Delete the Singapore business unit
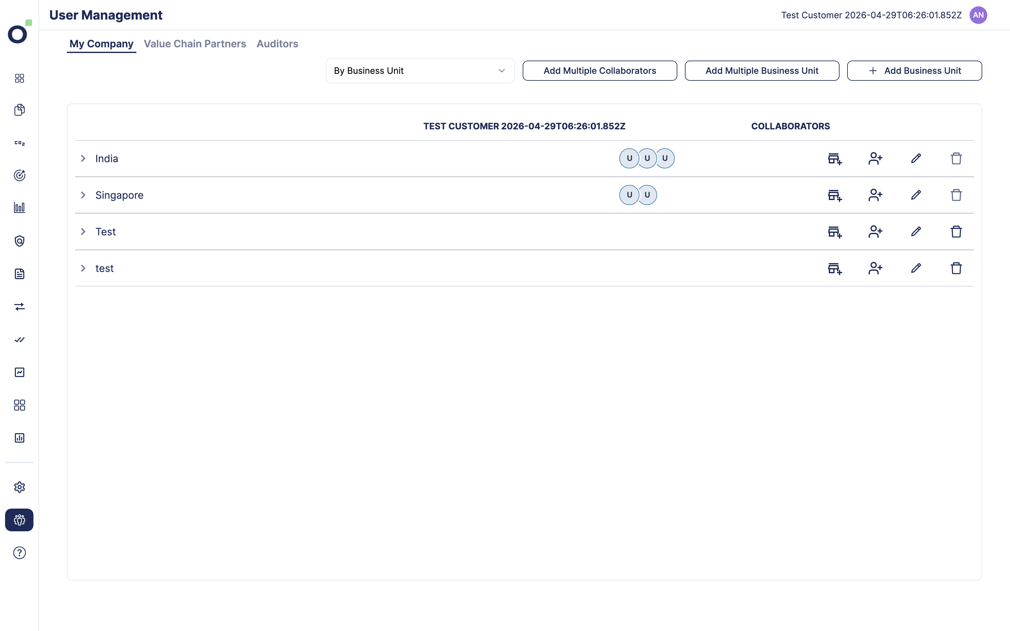 pyautogui.click(x=956, y=195)
